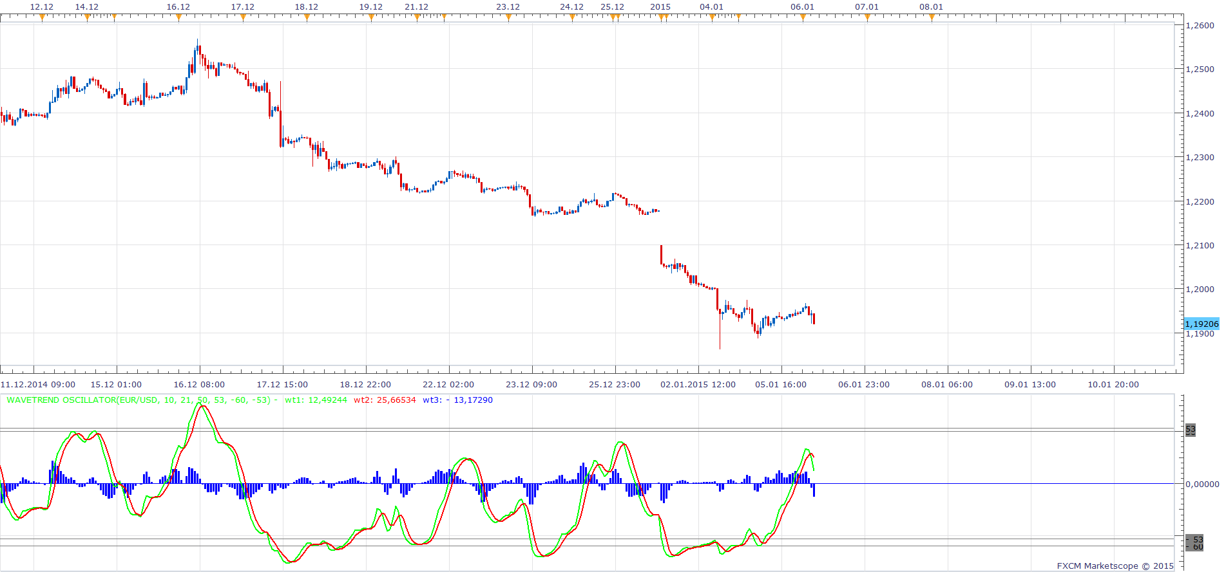
Task: Click the orange marker under 16.12
Action: pyautogui.click(x=178, y=18)
